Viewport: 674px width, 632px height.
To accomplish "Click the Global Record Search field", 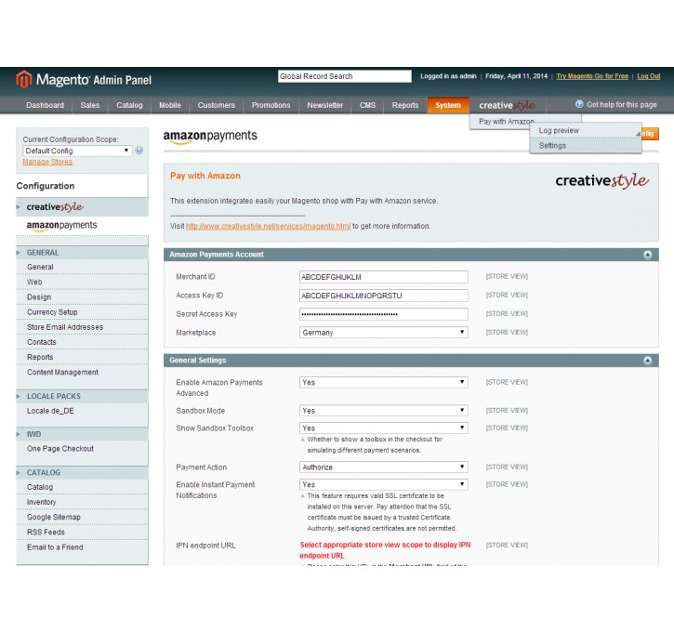I will pos(344,76).
